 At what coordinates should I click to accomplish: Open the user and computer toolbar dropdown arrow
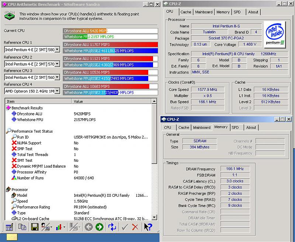[x=51, y=227]
